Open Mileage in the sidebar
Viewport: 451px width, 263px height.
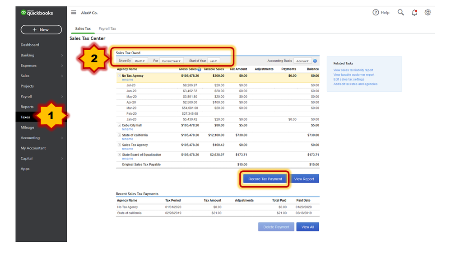tap(28, 127)
